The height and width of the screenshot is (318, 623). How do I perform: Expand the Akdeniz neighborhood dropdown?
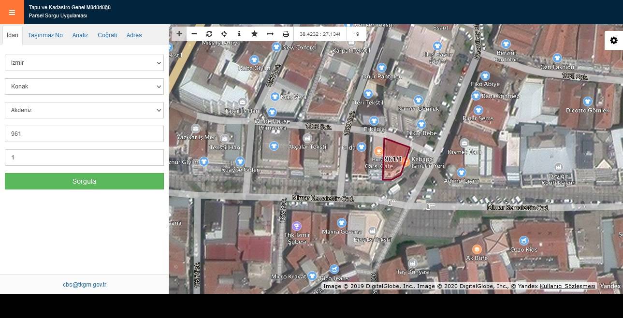point(84,110)
